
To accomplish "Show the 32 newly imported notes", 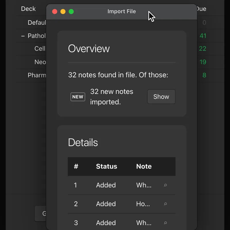I will click(161, 97).
